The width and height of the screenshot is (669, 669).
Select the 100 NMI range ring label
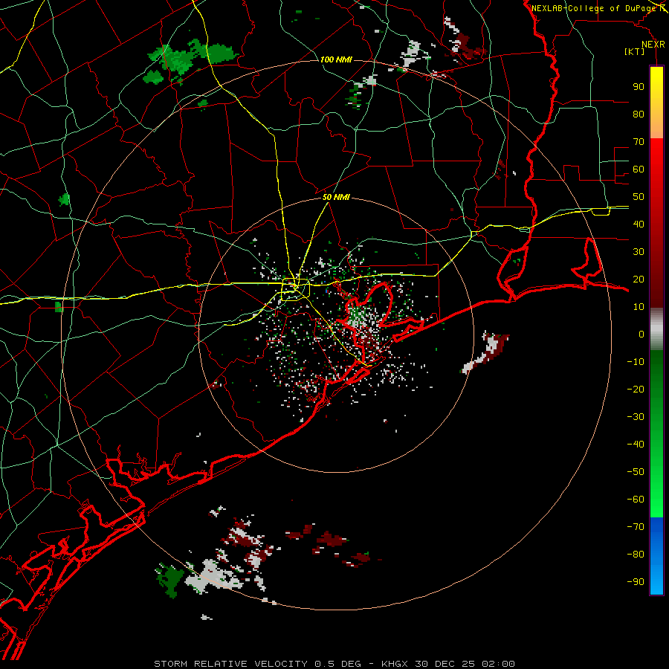tap(336, 59)
